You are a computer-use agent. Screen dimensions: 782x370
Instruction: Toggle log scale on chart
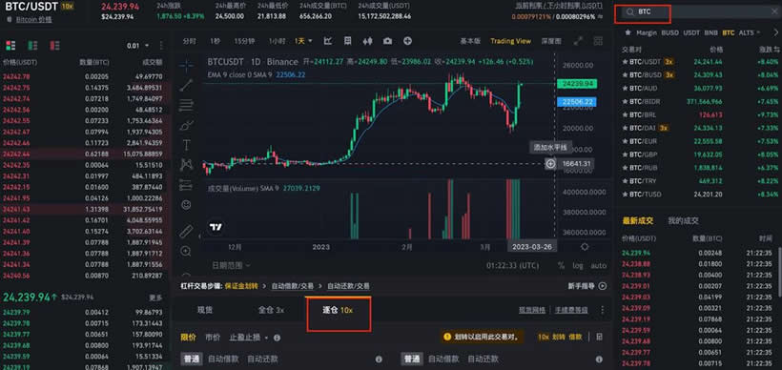pyautogui.click(x=578, y=266)
